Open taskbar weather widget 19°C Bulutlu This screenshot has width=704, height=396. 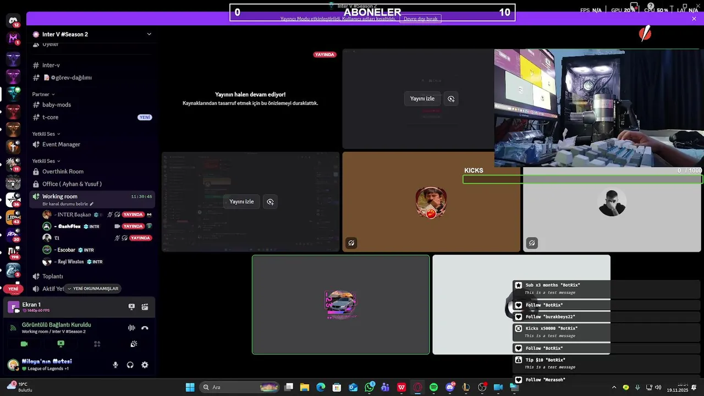point(19,387)
